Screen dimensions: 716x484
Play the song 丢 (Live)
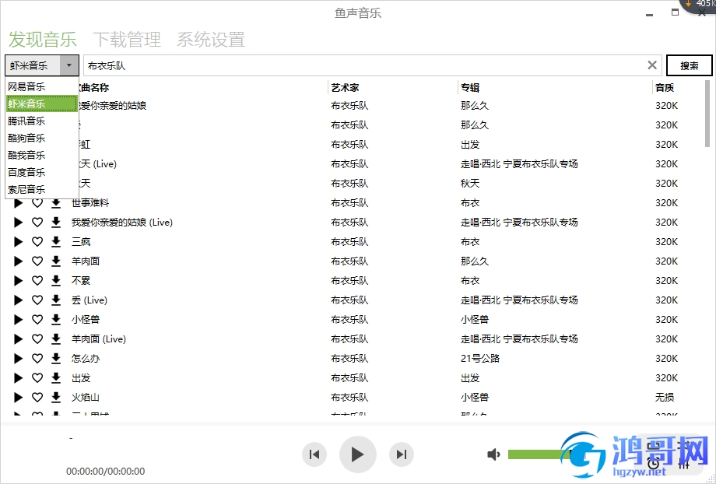18,300
